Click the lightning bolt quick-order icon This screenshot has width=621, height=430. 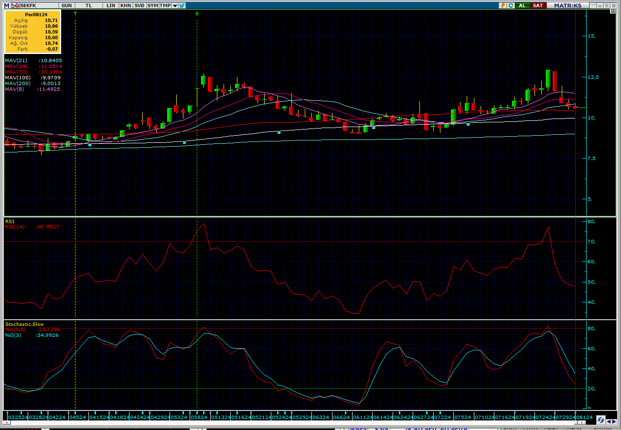pyautogui.click(x=503, y=5)
